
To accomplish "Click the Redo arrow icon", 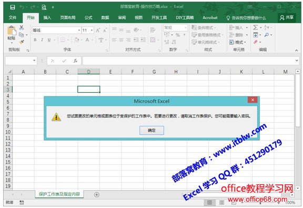I will [x=33, y=7].
